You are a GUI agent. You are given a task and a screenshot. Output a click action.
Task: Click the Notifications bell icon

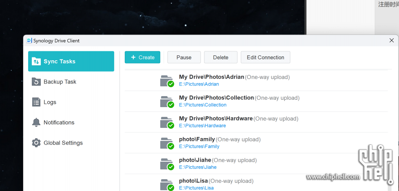point(36,122)
